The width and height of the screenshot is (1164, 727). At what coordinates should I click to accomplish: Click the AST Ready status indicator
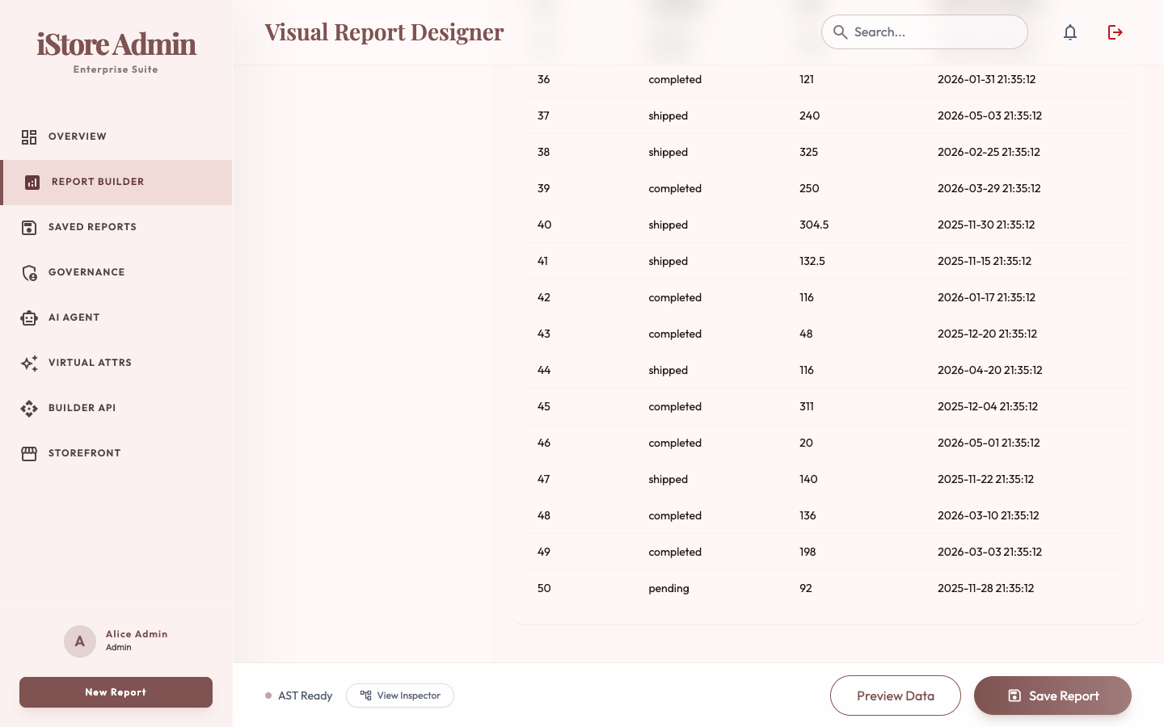point(298,695)
